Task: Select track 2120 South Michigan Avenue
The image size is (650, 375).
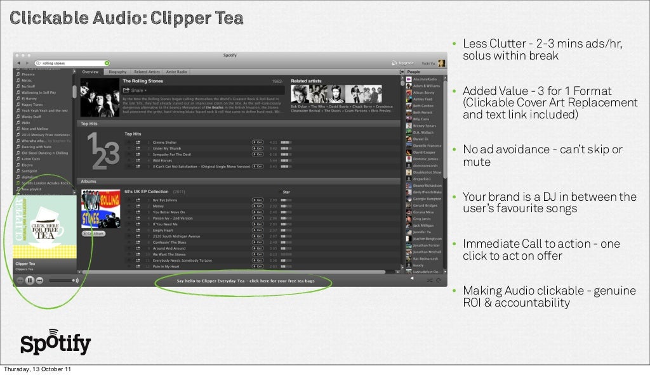Action: 176,236
